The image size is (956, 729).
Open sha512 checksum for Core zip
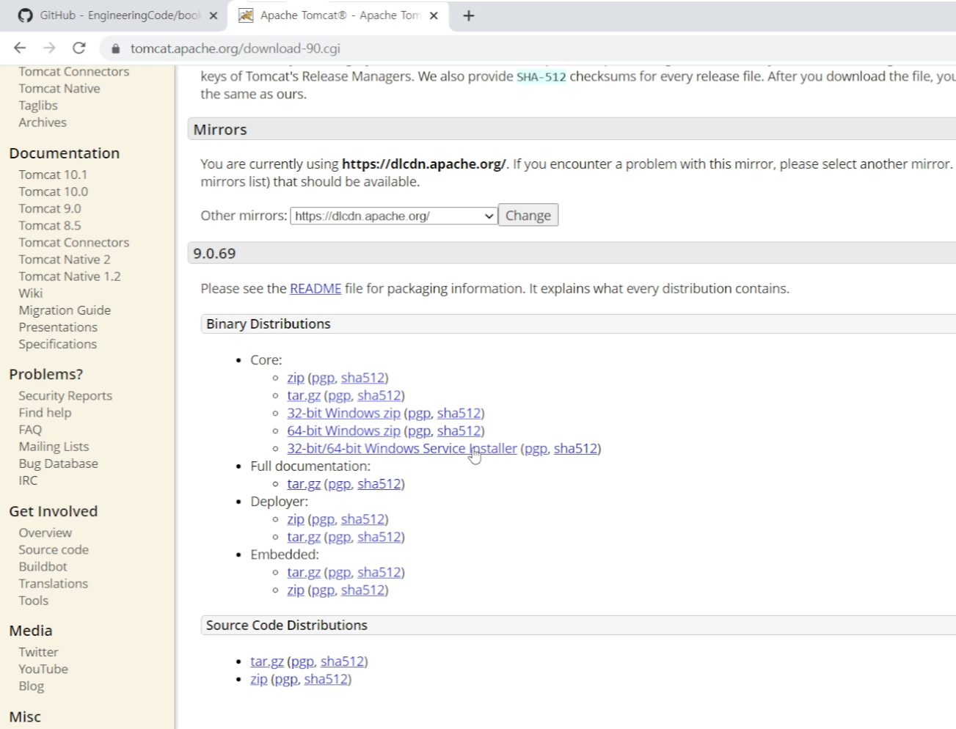click(362, 378)
